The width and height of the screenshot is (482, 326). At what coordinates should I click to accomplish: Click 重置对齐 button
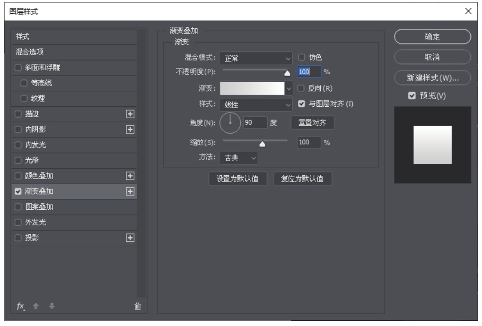point(312,123)
